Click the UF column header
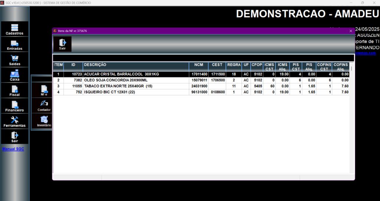The width and height of the screenshot is (380, 201). click(x=246, y=67)
